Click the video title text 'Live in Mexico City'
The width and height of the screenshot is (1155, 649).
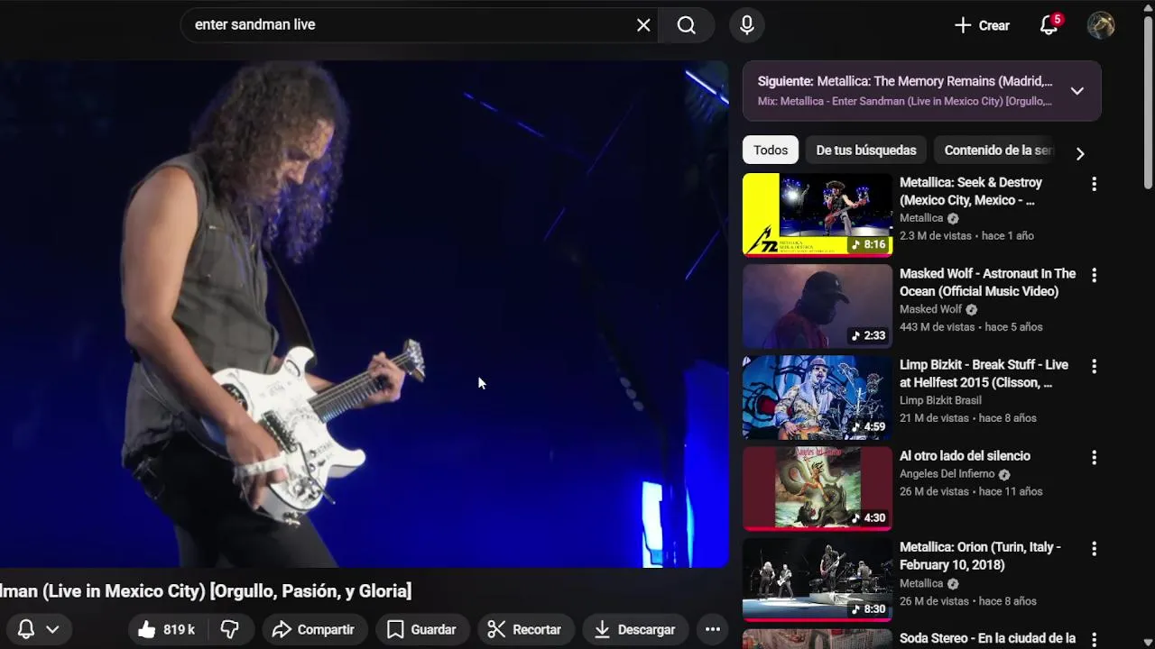(x=125, y=591)
